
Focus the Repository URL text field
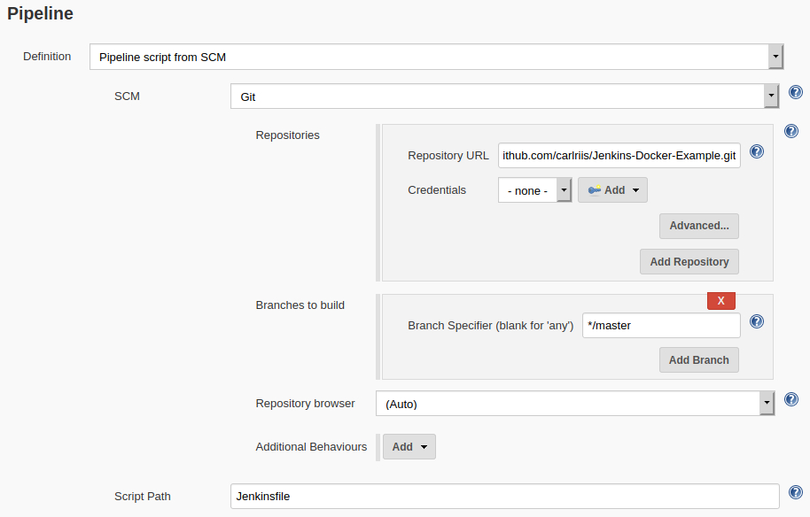coord(619,156)
